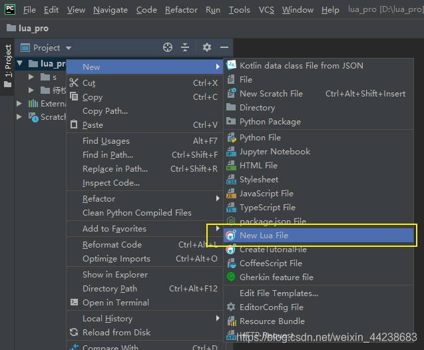Click lua_pro breadcrumb in navigation bar

[27, 28]
